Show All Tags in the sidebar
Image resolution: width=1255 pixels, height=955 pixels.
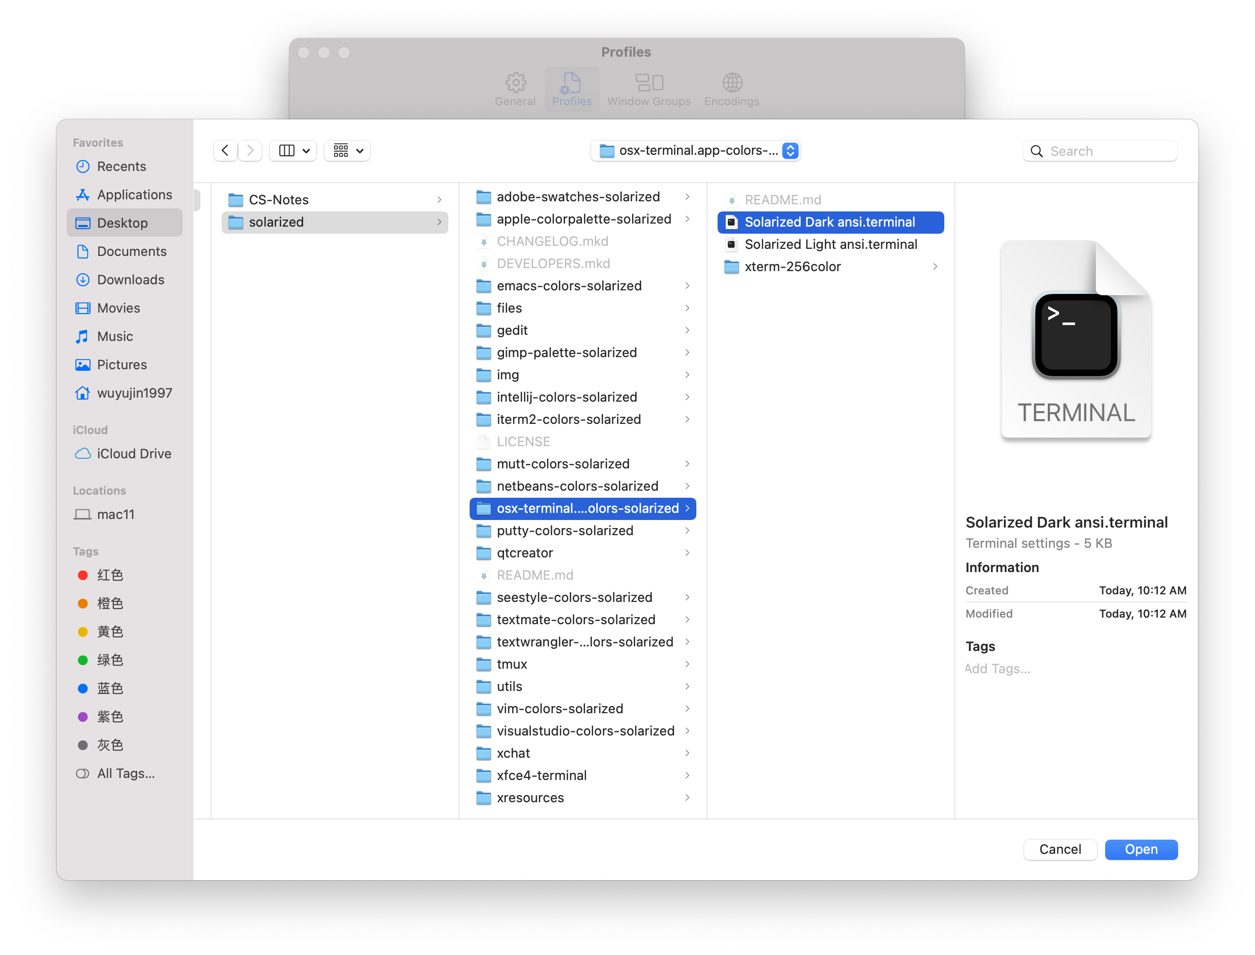point(125,774)
